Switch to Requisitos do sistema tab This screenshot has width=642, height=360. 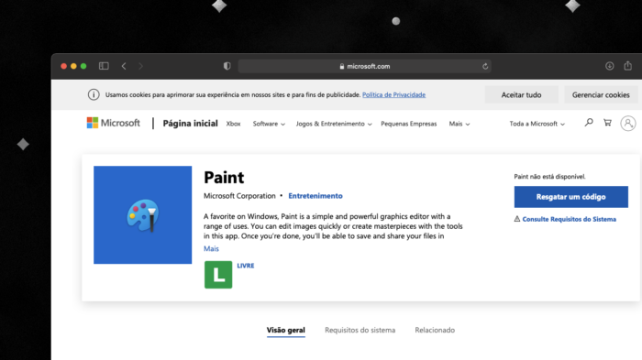[x=360, y=330]
